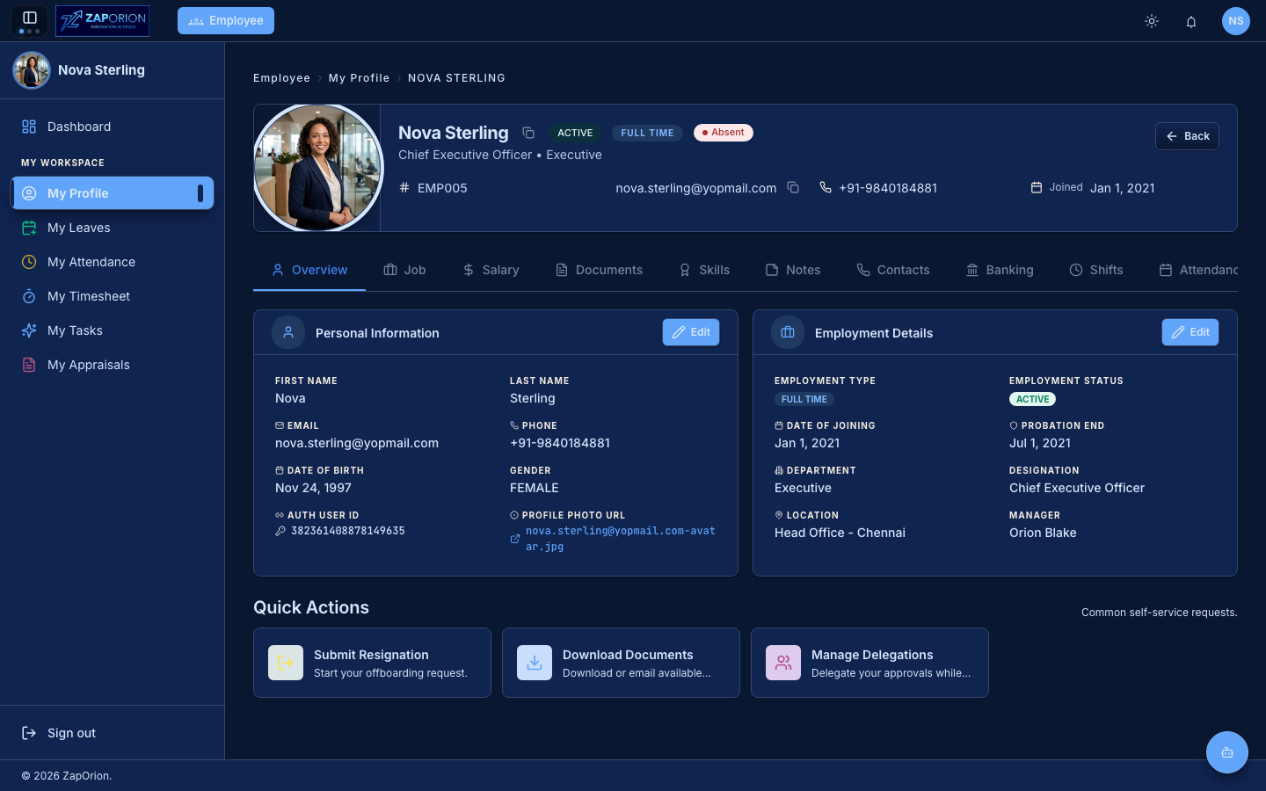Click the key icon by Auth User ID
This screenshot has width=1266, height=791.
click(x=280, y=531)
